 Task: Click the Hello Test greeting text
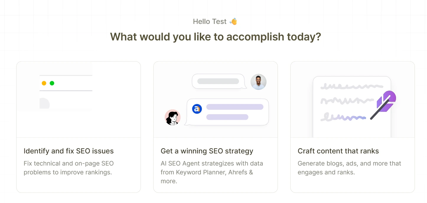210,22
